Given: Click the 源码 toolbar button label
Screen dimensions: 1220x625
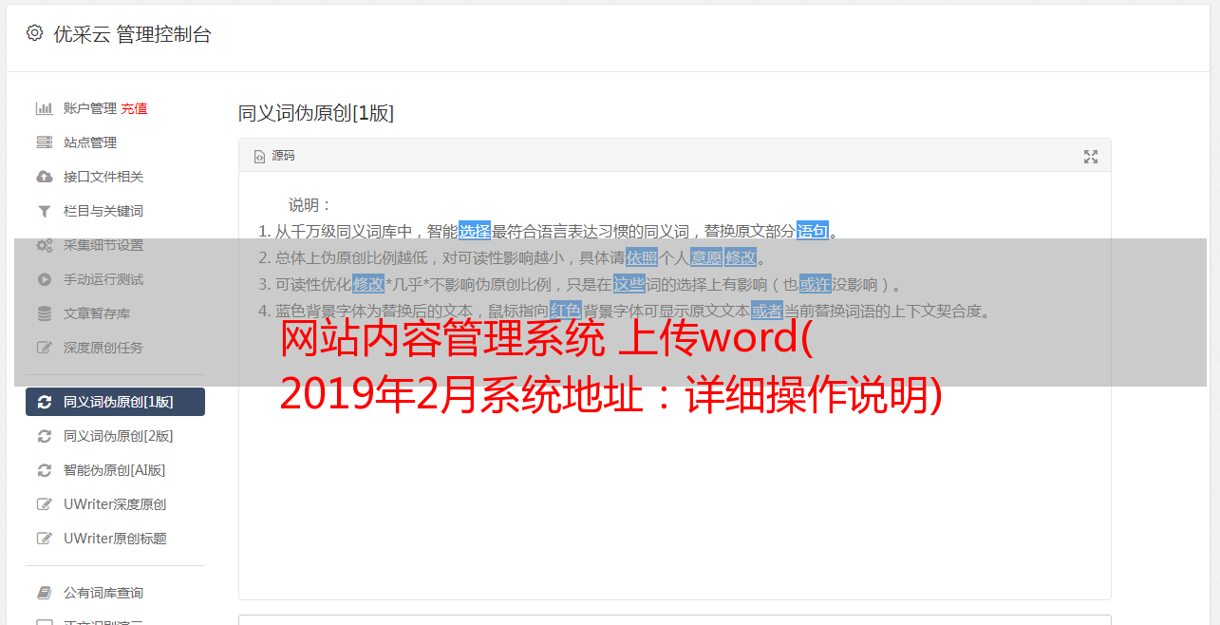Looking at the screenshot, I should tap(283, 156).
